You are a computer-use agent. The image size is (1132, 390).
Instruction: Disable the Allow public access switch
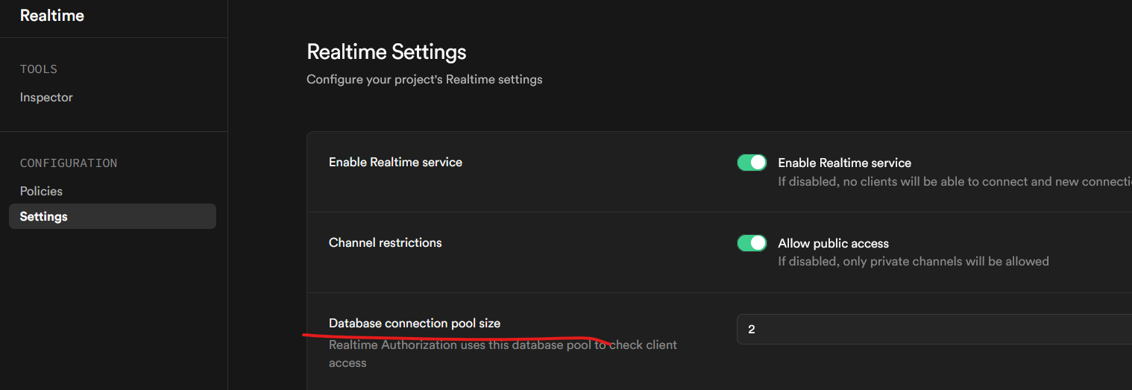752,243
